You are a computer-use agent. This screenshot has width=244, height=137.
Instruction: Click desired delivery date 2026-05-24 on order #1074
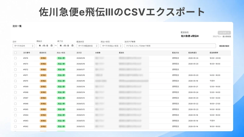[x=193, y=58]
